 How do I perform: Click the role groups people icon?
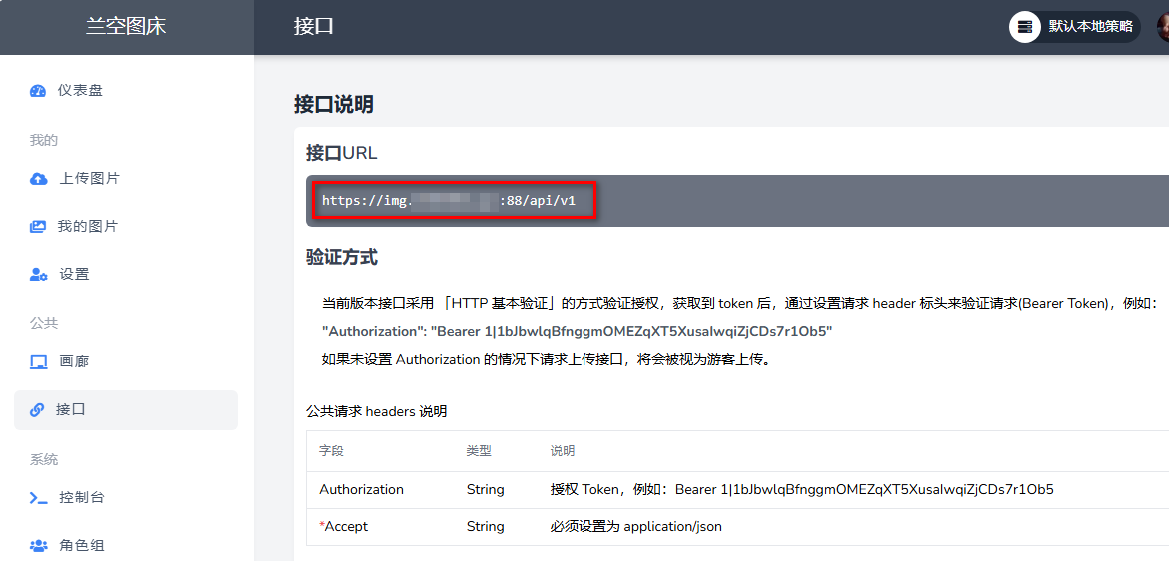pos(38,546)
